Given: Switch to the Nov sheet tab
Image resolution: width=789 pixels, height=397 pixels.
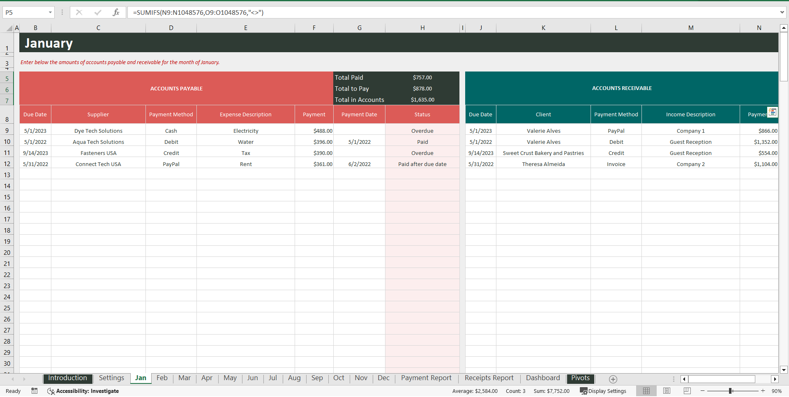Looking at the screenshot, I should 361,378.
